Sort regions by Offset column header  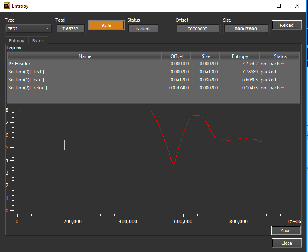(x=176, y=56)
